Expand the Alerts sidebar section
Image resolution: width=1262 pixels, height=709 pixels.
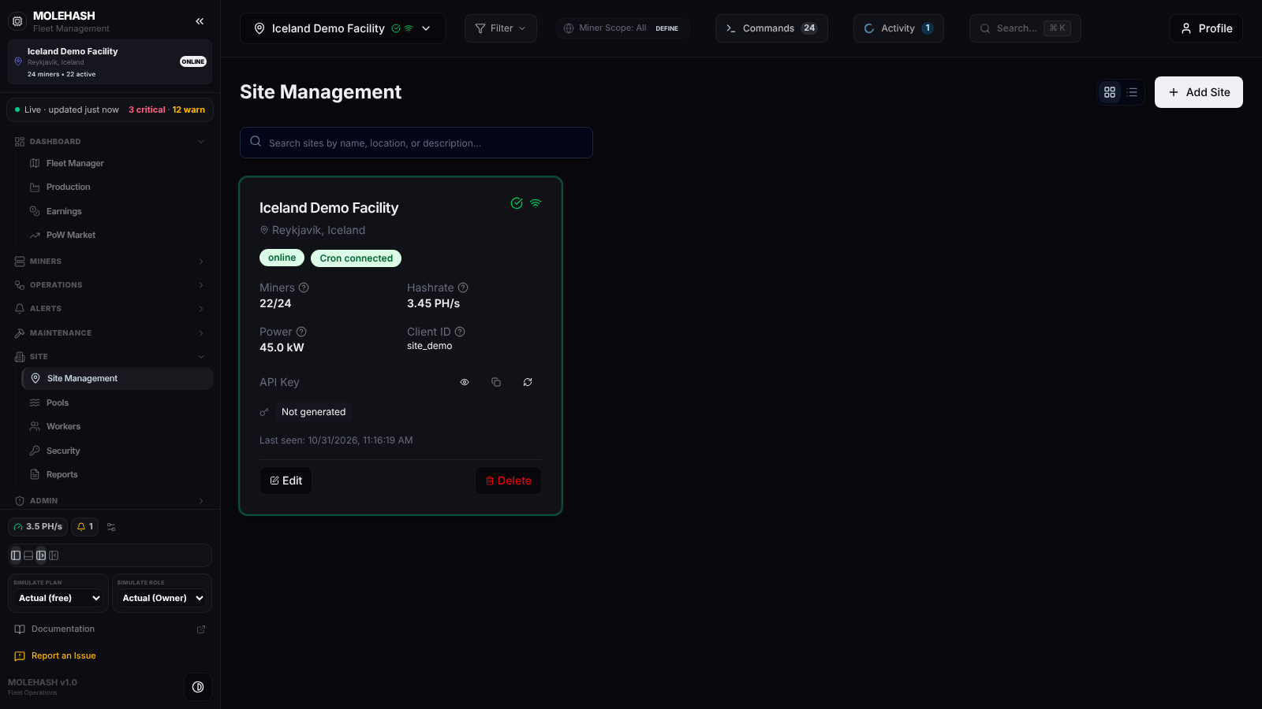[x=110, y=309]
